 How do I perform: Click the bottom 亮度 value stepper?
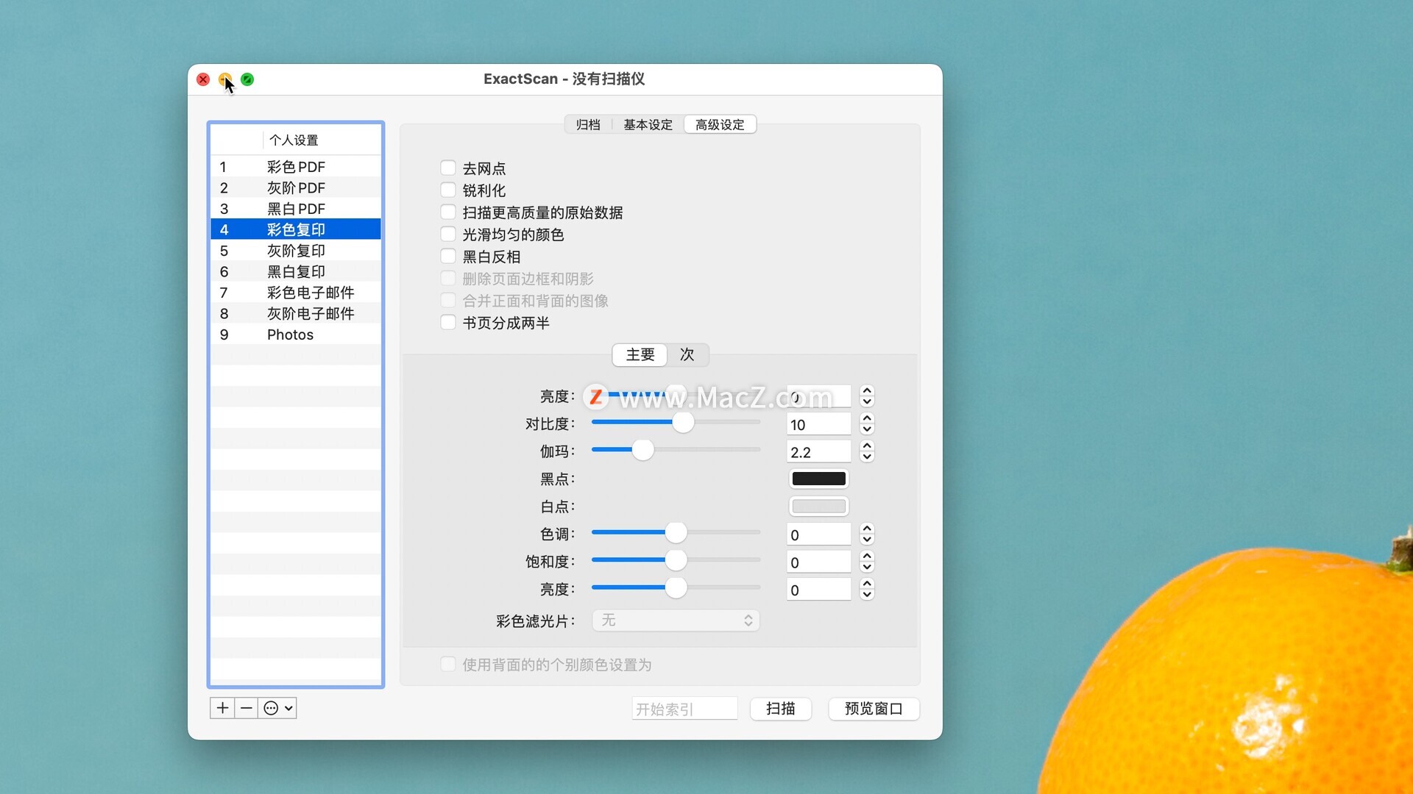coord(867,590)
